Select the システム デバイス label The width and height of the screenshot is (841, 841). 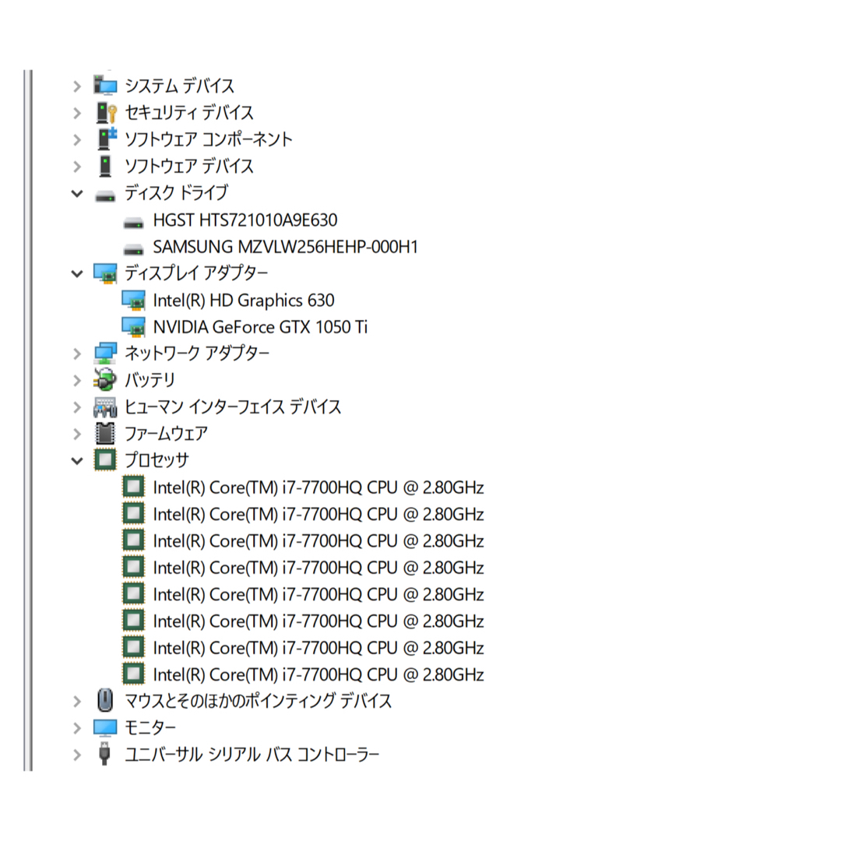point(179,86)
